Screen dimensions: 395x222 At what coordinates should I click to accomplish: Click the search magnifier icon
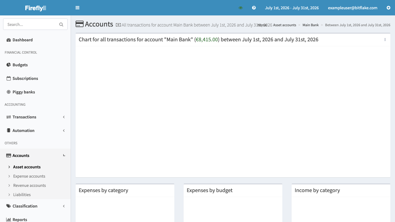61,24
